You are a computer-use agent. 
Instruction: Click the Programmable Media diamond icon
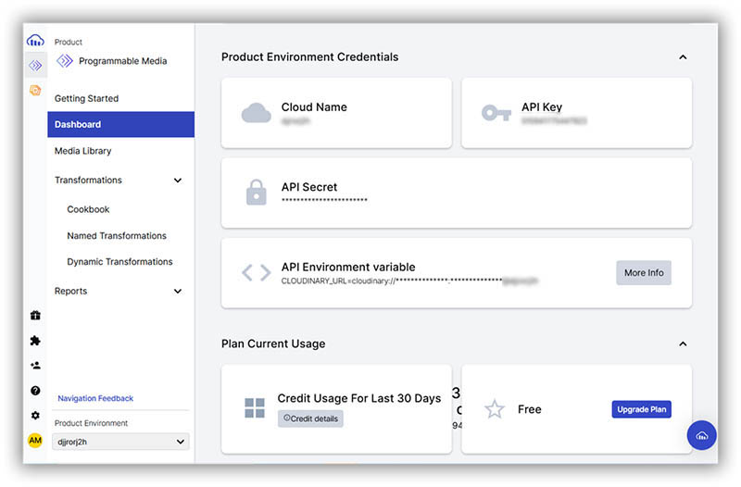[x=65, y=61]
